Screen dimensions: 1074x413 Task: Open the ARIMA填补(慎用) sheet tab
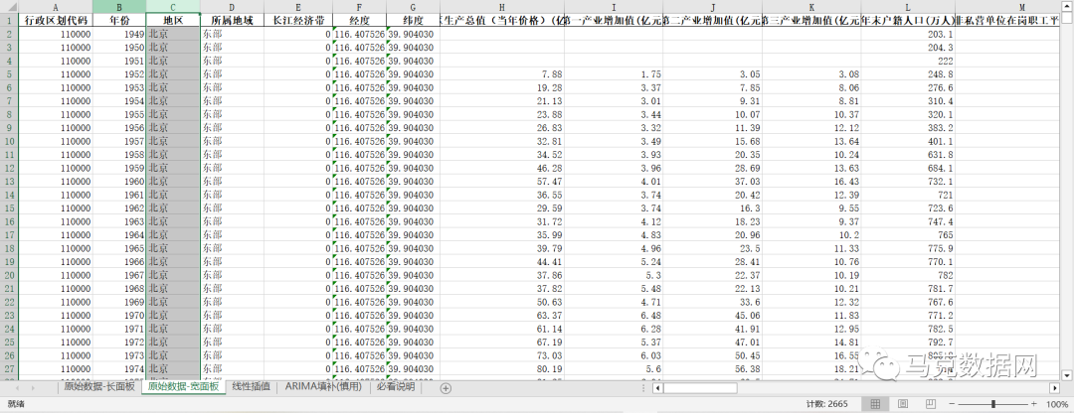click(323, 387)
